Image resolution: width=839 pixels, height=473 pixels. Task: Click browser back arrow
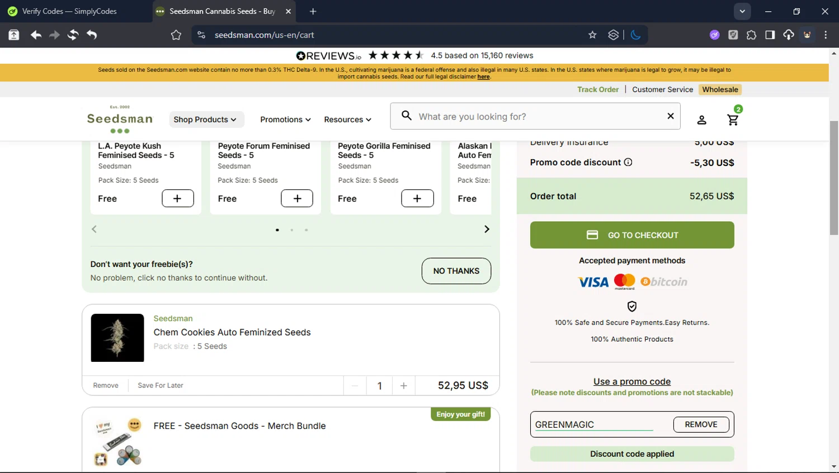(x=36, y=35)
